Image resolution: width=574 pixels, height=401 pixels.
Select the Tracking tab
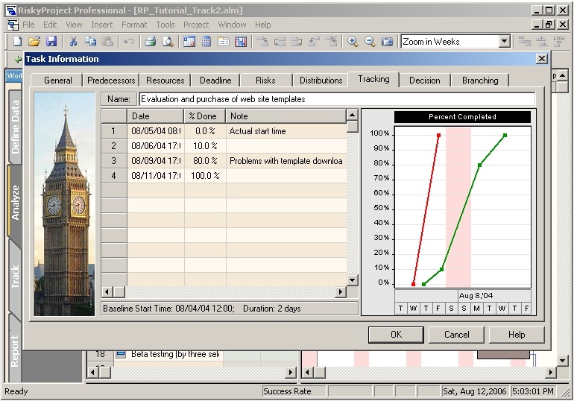tap(373, 79)
